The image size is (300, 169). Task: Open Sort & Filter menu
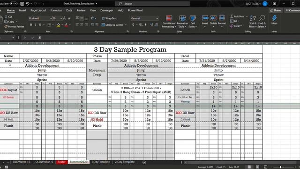coord(253,22)
